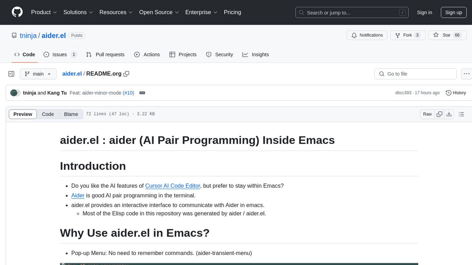Copy the file path icon
The height and width of the screenshot is (265, 472).
pos(127,74)
